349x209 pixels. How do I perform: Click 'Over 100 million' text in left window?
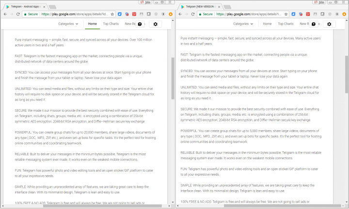(x=141, y=40)
